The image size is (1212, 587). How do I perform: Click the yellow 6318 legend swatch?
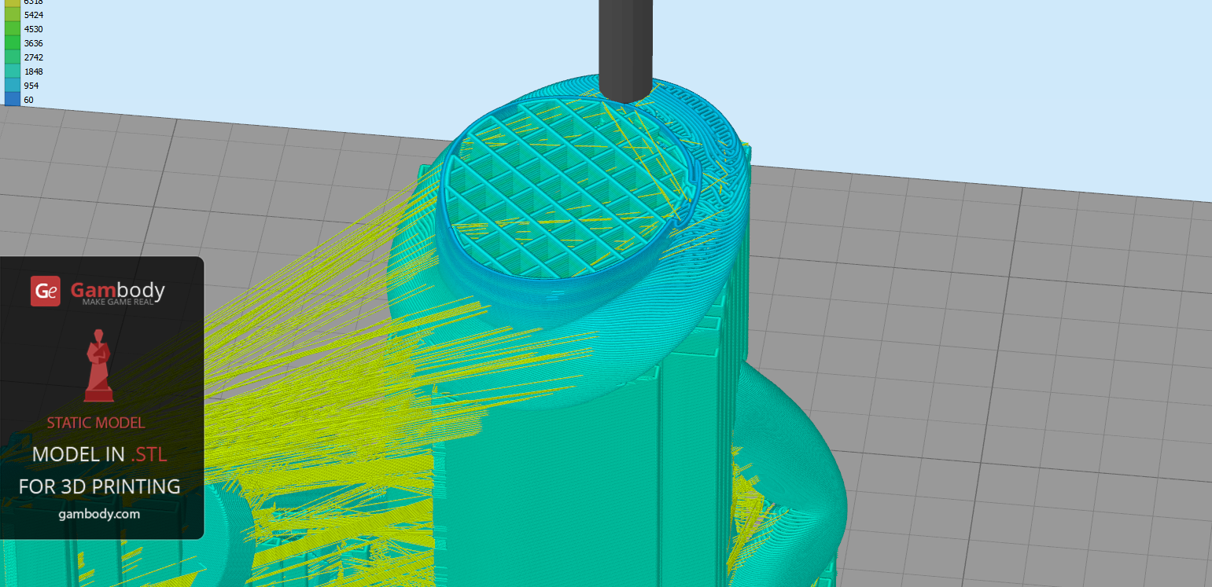12,3
